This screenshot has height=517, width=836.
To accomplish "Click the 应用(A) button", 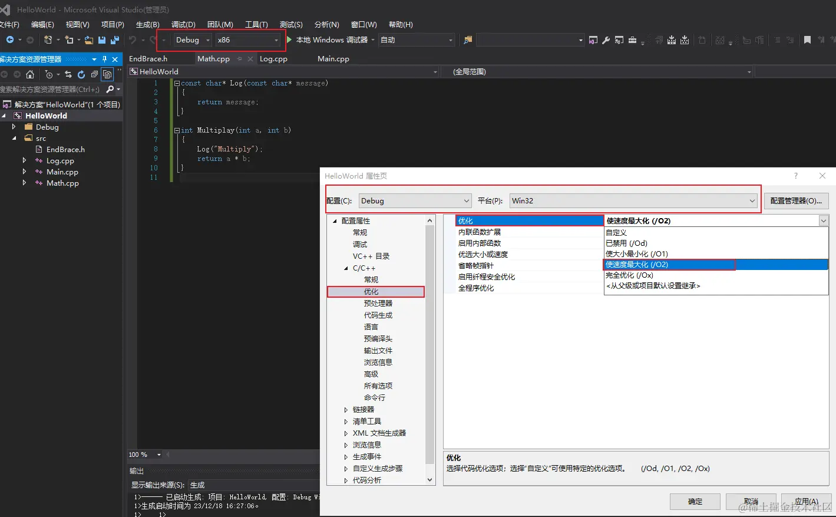I will click(x=807, y=502).
